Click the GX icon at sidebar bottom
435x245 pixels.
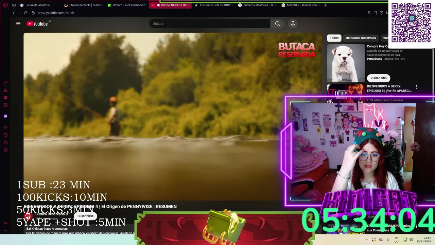coord(5,223)
